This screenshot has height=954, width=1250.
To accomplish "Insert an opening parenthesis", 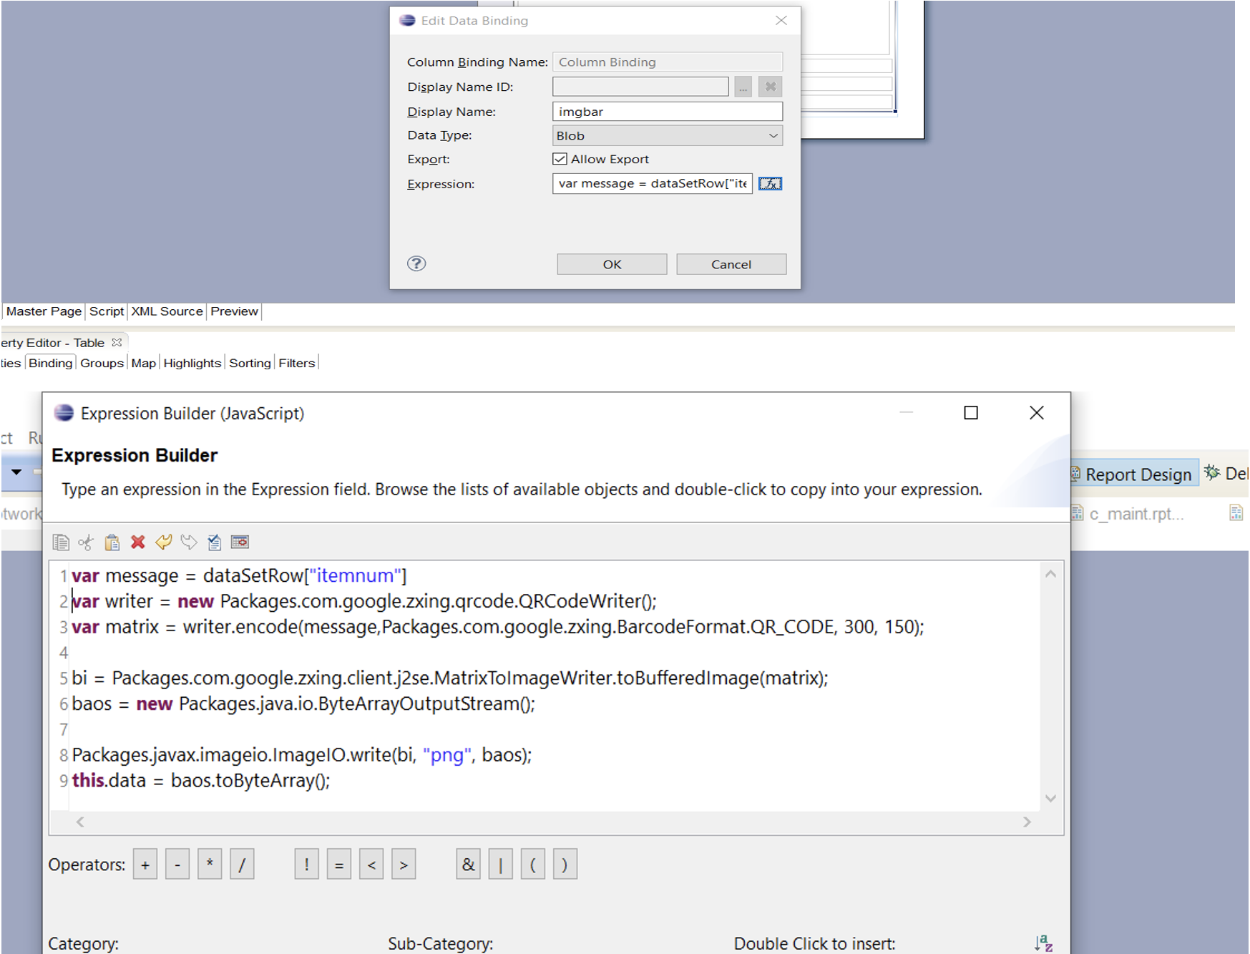I will (533, 865).
